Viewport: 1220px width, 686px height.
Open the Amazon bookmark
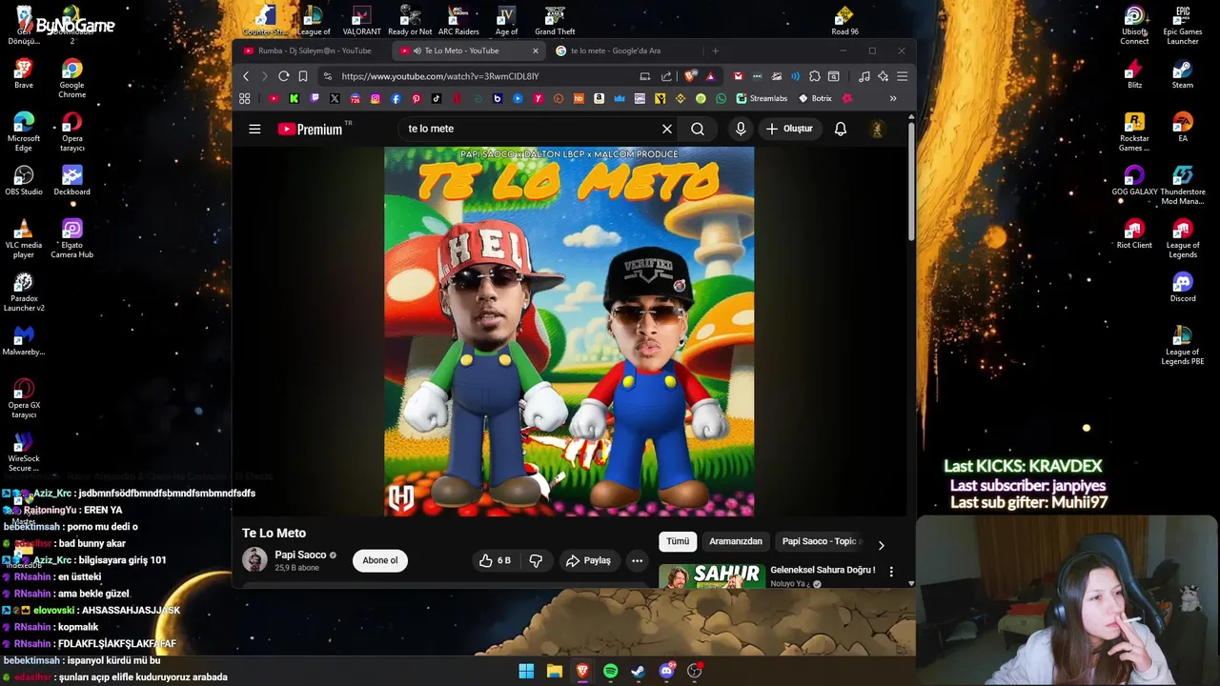(x=599, y=98)
